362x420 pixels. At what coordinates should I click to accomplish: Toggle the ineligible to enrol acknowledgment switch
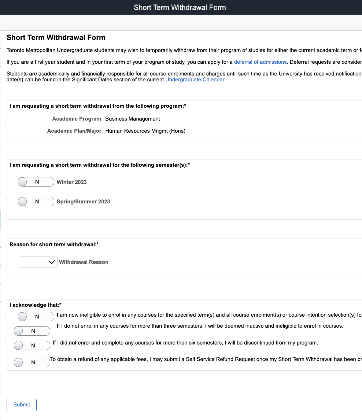pyautogui.click(x=36, y=316)
